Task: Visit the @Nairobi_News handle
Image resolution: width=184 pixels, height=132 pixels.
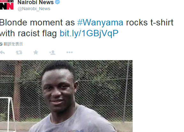Action: click(x=34, y=9)
